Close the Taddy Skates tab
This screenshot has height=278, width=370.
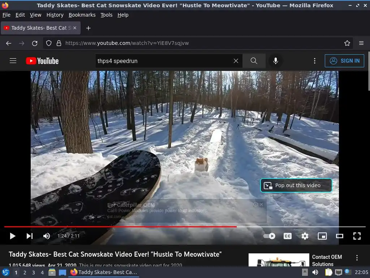[x=75, y=28]
